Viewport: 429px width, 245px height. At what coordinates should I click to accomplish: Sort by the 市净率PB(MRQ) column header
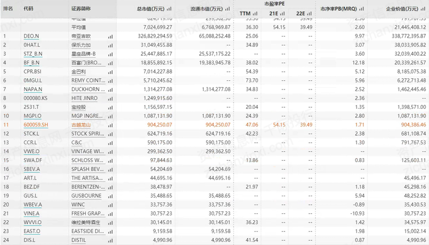339,9
